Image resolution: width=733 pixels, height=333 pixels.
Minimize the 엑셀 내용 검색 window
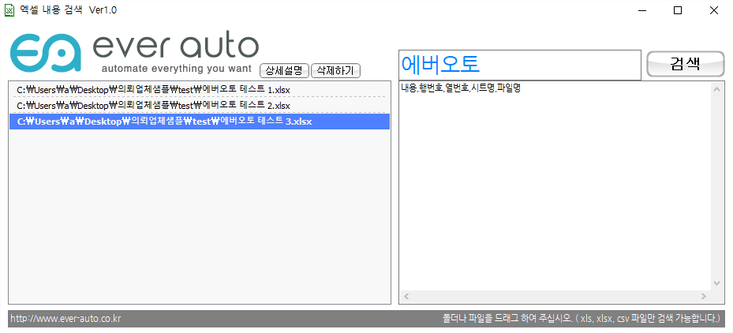click(x=641, y=10)
